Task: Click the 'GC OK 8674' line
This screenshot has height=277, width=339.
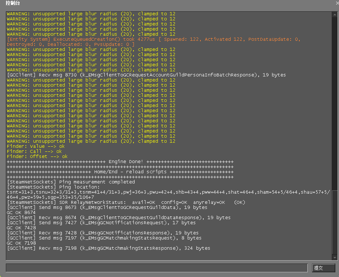Action: 21,213
